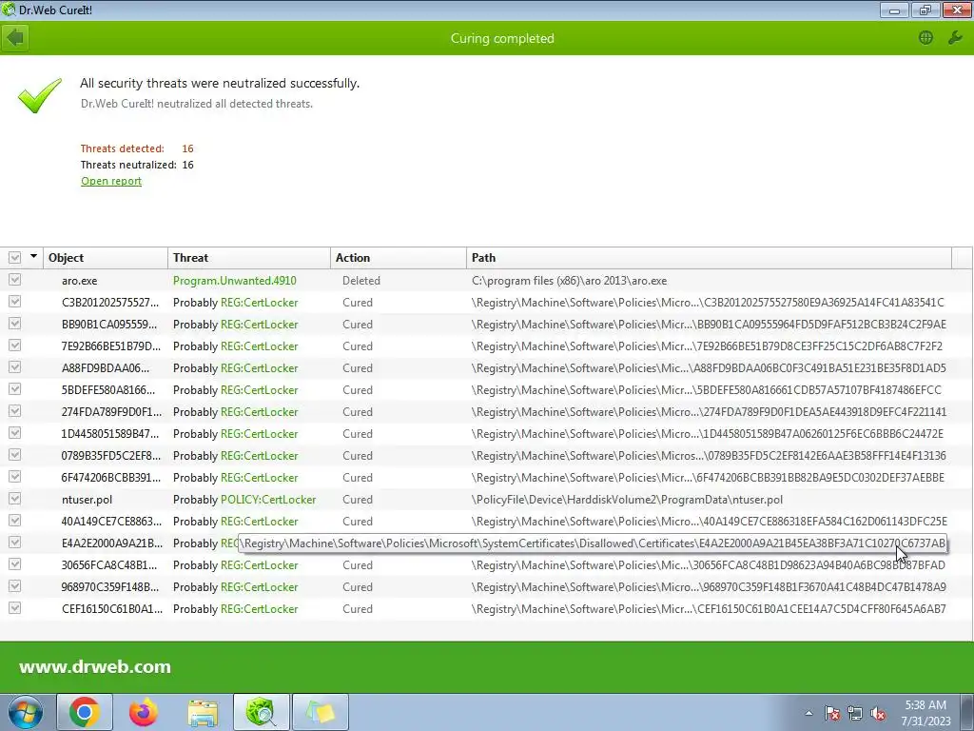Toggle checkbox for C3B201202575527 row
The width and height of the screenshot is (974, 731).
(x=15, y=302)
